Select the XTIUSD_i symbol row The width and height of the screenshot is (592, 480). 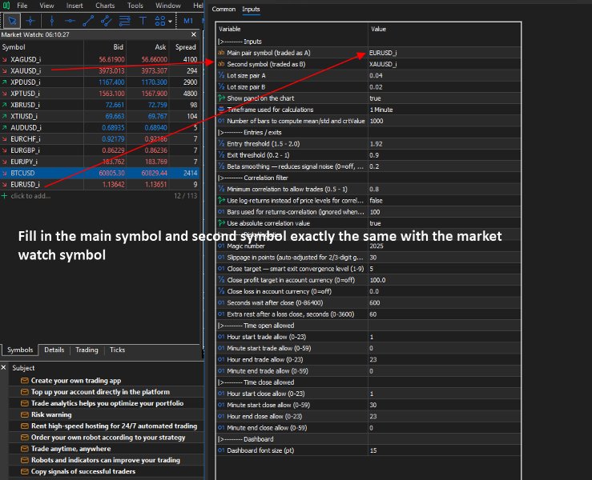point(99,116)
